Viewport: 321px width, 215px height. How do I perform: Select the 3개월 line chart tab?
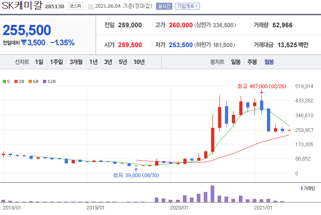(76, 62)
